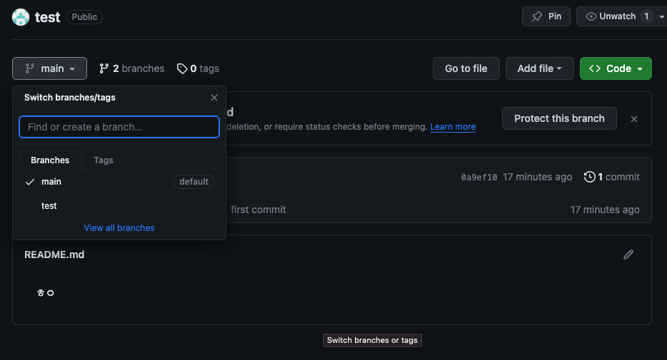Click the Pin repository button
The height and width of the screenshot is (360, 667).
pos(546,16)
